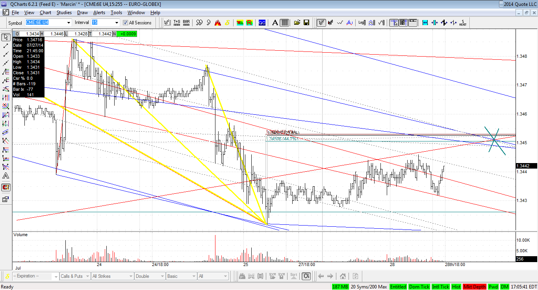Expand the Symbol dropdown
Image resolution: width=538 pixels, height=290 pixels.
[69, 23]
